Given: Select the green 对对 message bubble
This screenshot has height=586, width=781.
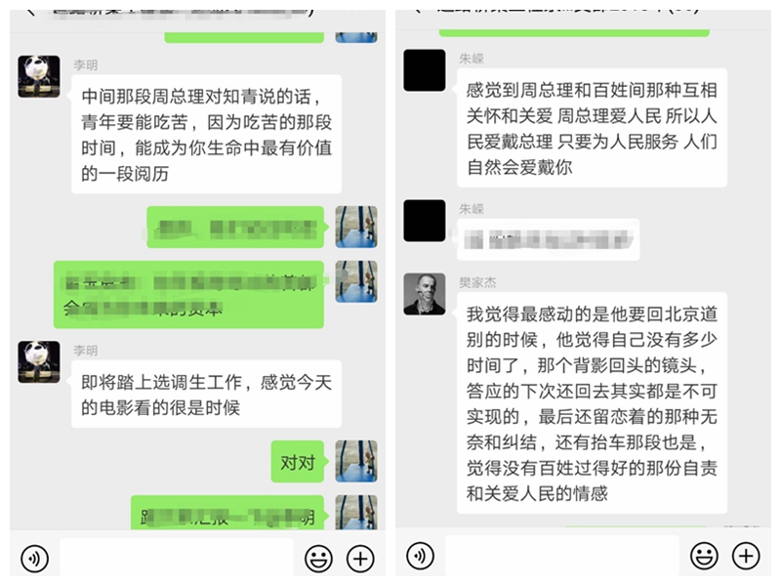Looking at the screenshot, I should click(x=298, y=462).
